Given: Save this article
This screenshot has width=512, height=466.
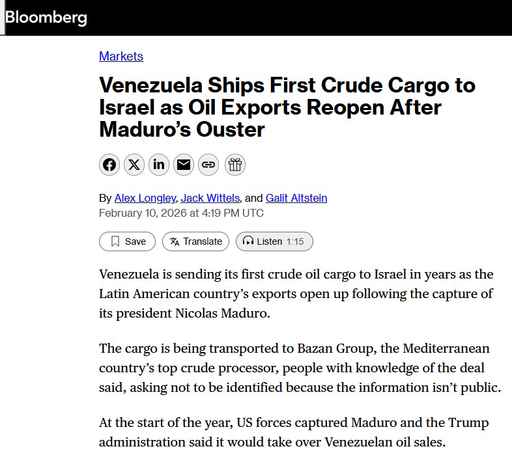Looking at the screenshot, I should tap(128, 241).
